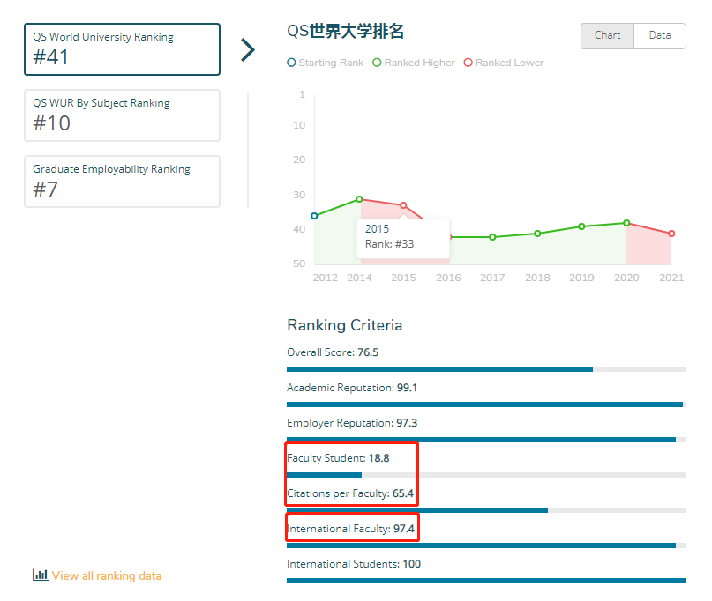Screen dimensions: 712x601
Task: Toggle the Ranked Higher legend item
Action: pos(414,63)
